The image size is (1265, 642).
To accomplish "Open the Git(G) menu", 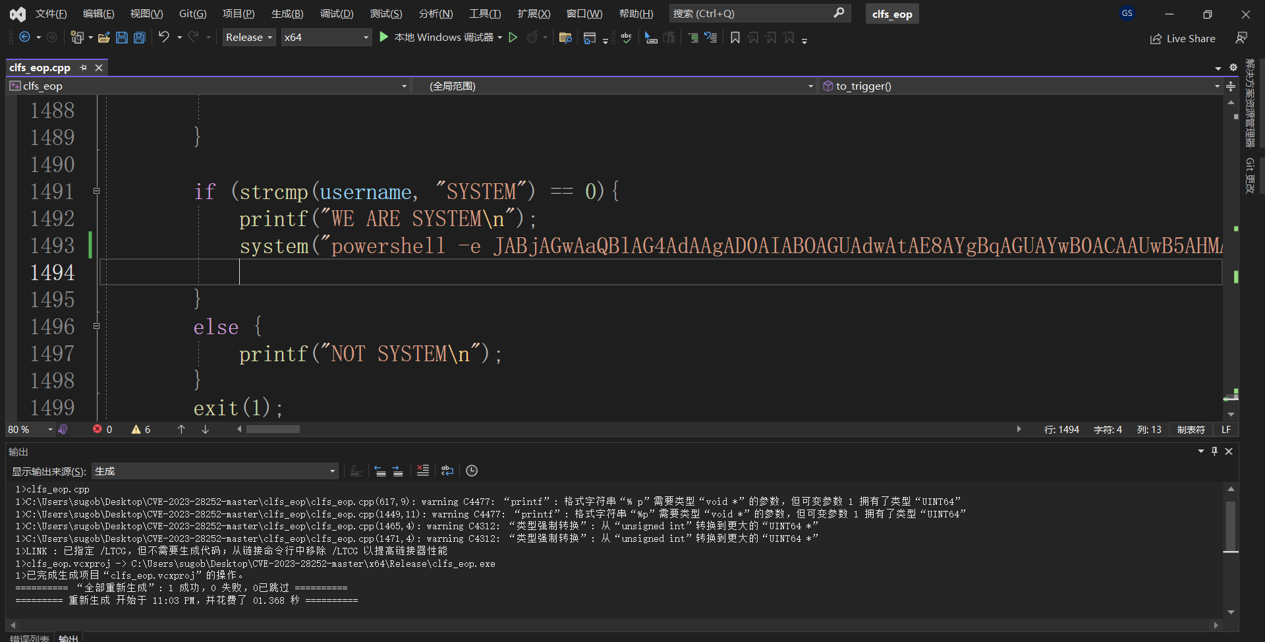I will [x=193, y=13].
